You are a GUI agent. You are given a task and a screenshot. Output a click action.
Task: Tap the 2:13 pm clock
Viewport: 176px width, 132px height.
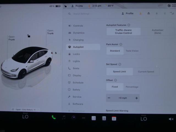[x=97, y=6]
